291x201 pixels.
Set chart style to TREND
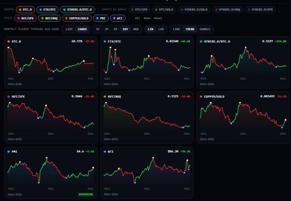[x=190, y=29]
